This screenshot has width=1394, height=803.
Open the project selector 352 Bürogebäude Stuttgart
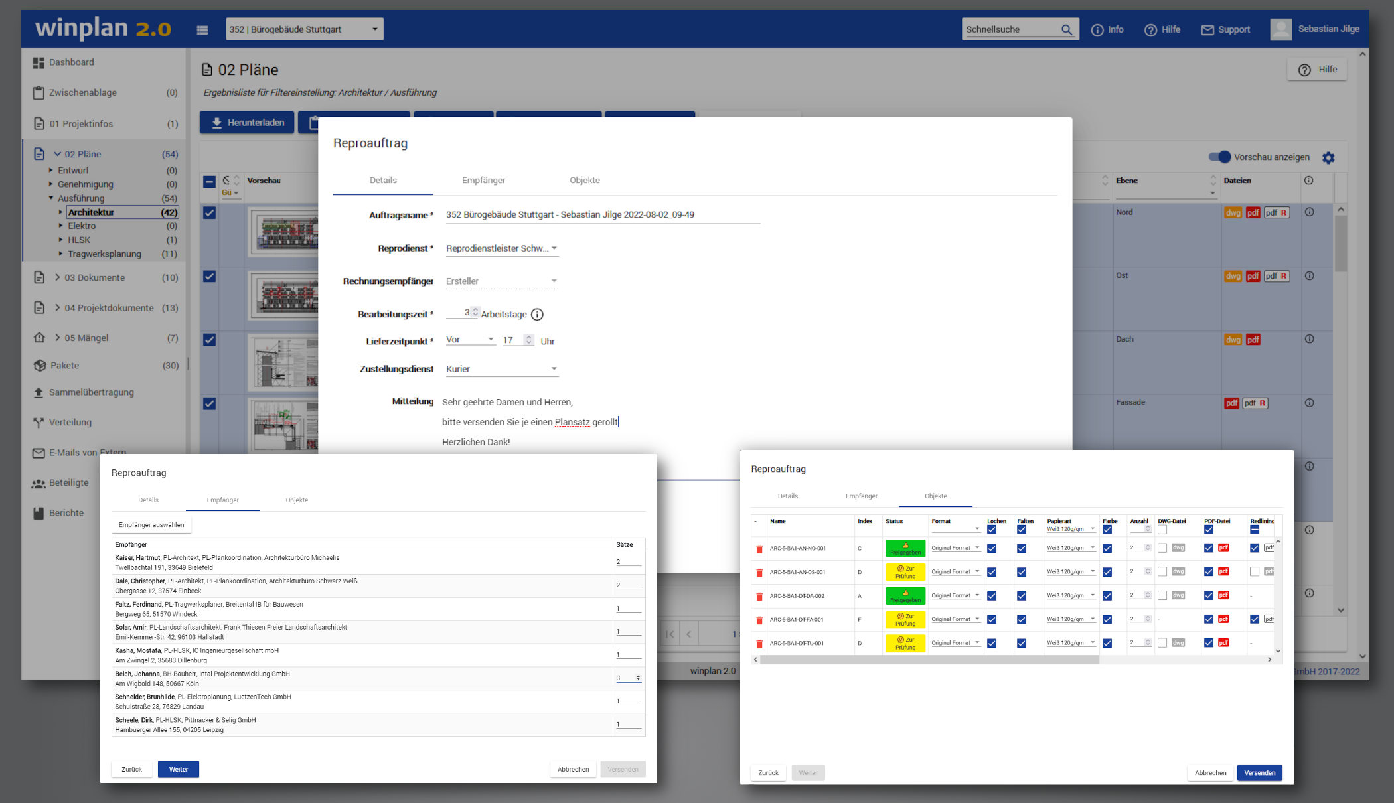coord(305,29)
